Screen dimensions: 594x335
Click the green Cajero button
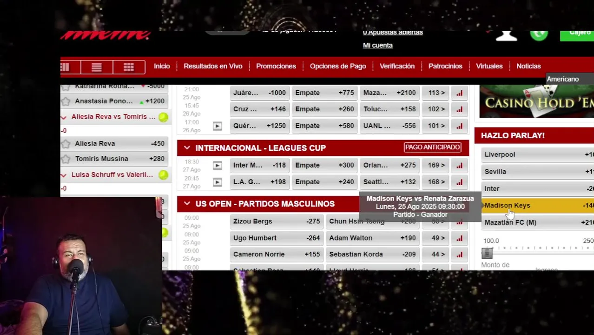point(577,35)
